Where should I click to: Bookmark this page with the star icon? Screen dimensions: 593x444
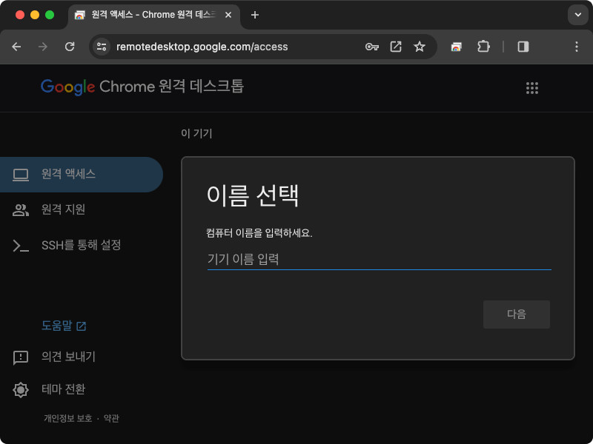tap(419, 47)
